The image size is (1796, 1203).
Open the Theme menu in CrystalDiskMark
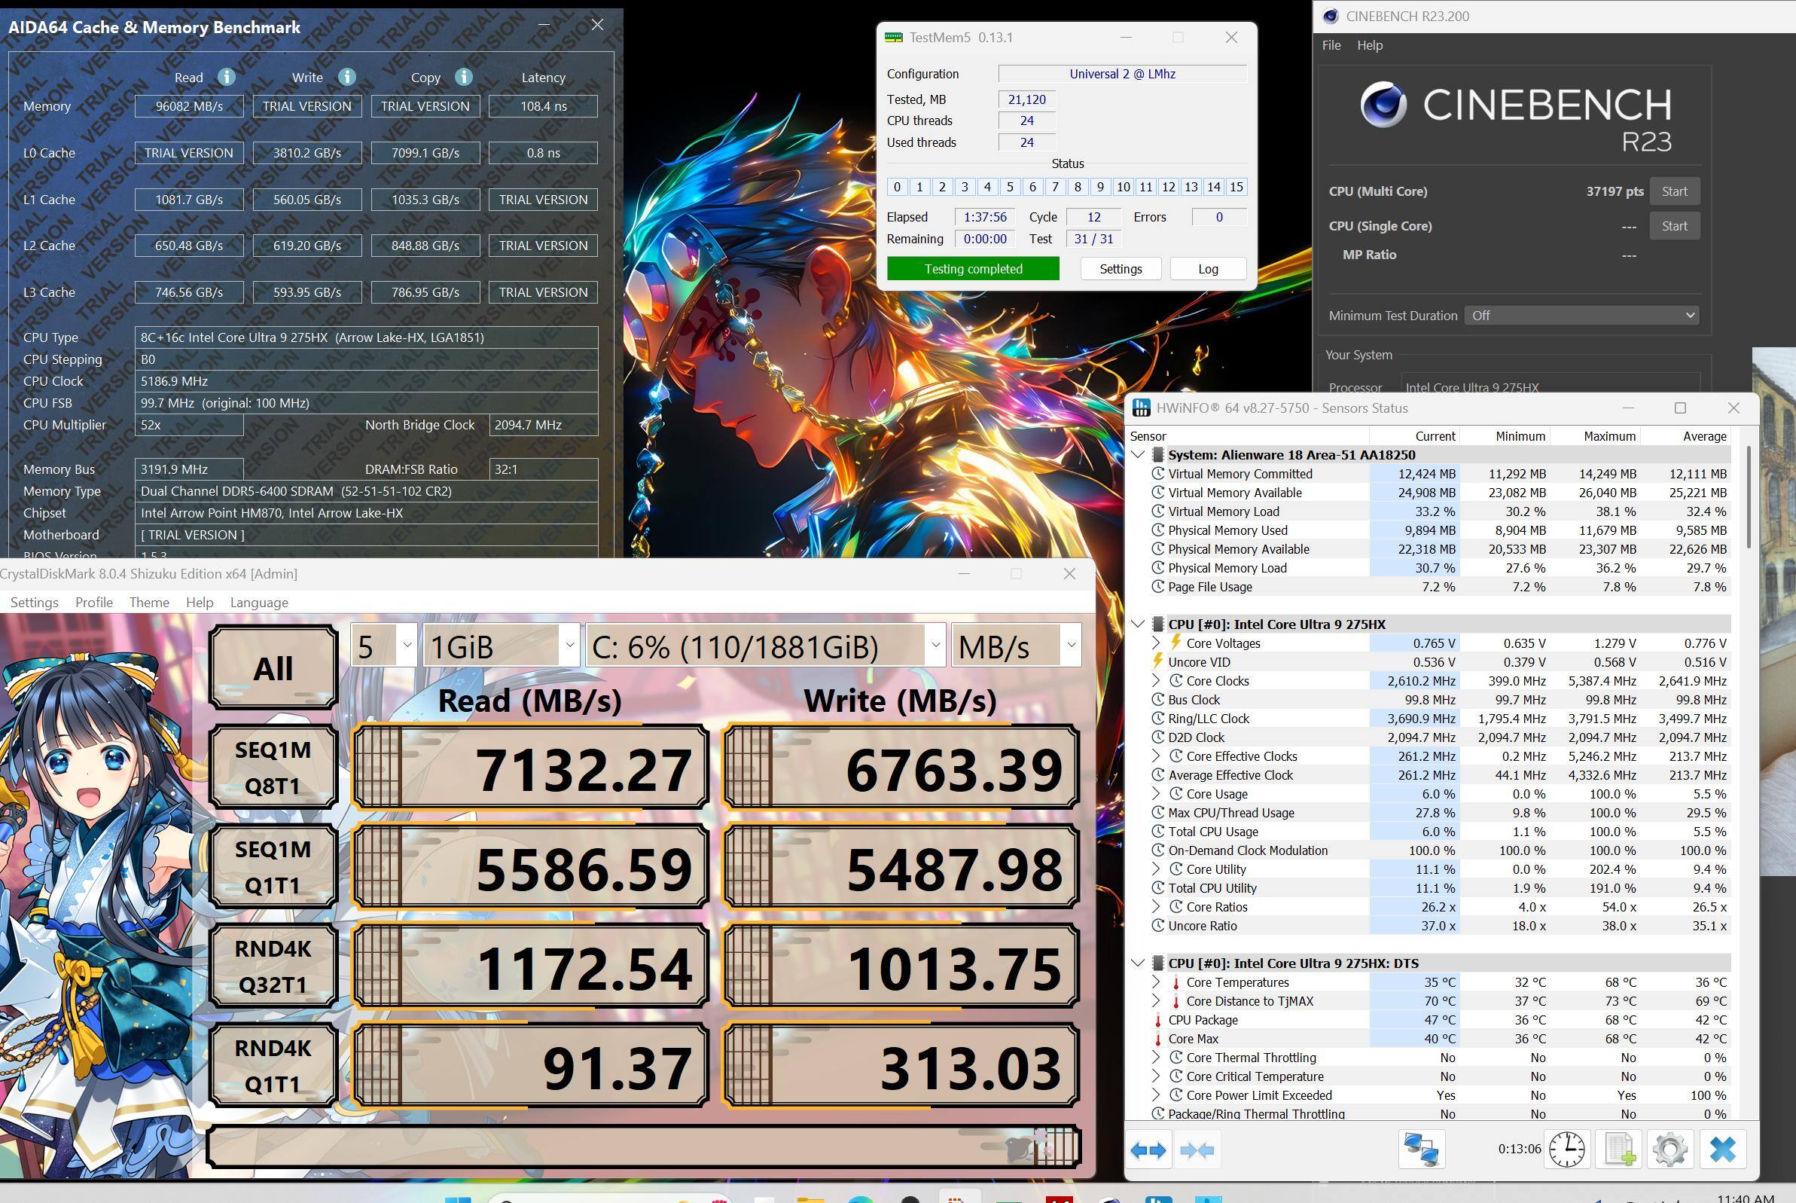tap(149, 603)
